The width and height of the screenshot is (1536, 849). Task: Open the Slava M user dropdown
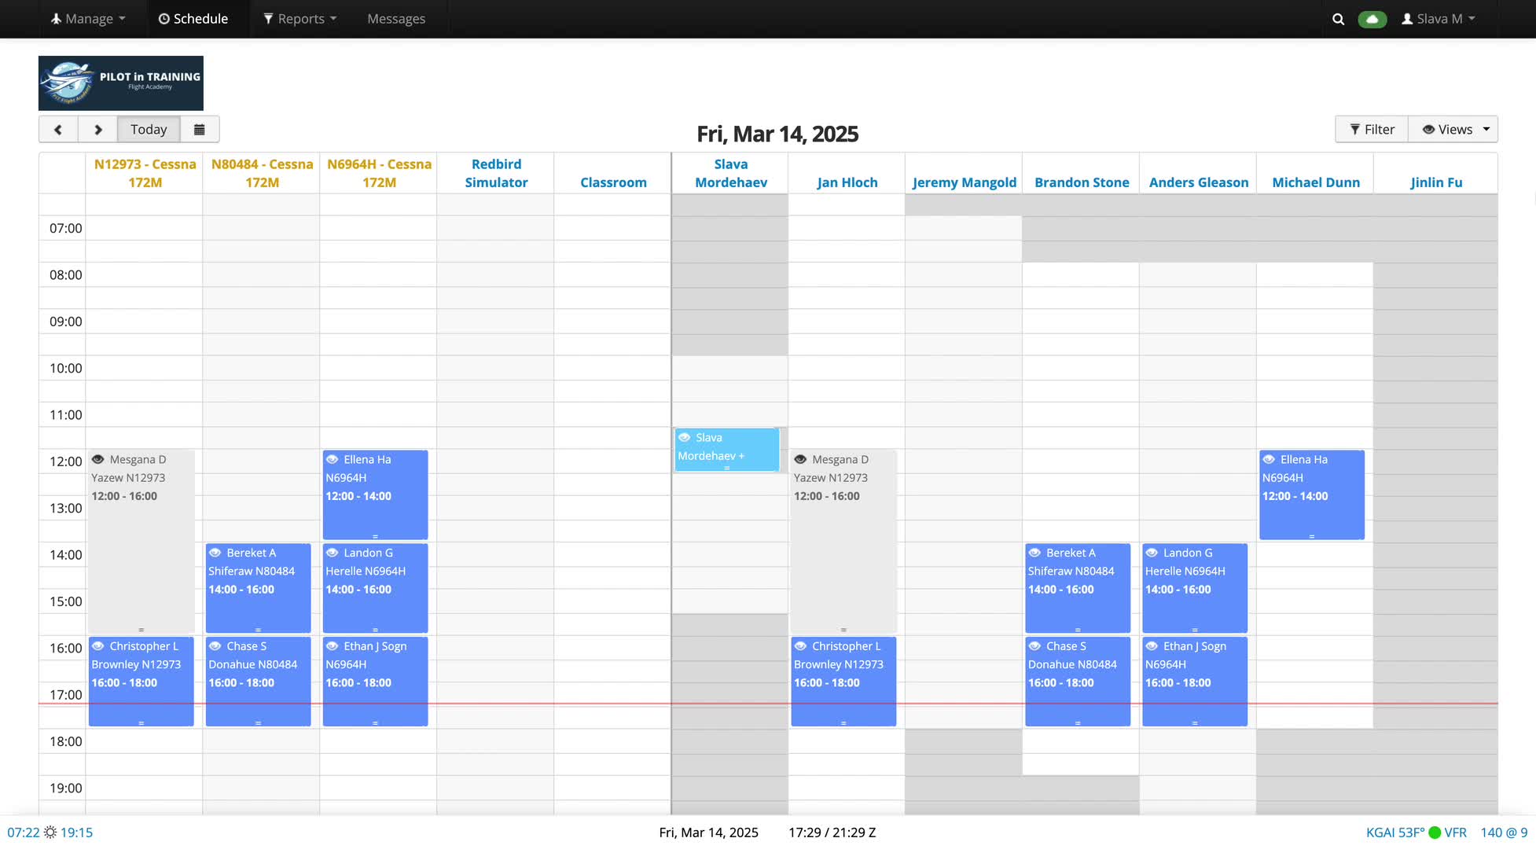(1438, 19)
